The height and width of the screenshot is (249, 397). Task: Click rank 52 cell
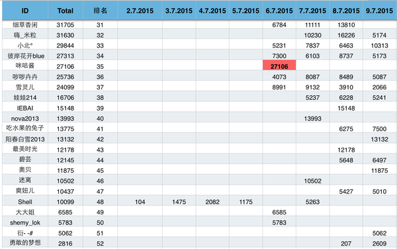100,244
